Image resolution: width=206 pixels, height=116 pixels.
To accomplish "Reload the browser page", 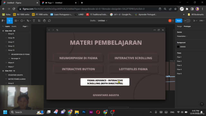I will coord(14,9).
